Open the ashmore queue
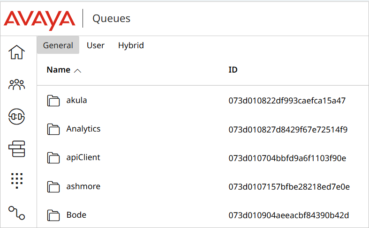The width and height of the screenshot is (369, 228). point(83,186)
